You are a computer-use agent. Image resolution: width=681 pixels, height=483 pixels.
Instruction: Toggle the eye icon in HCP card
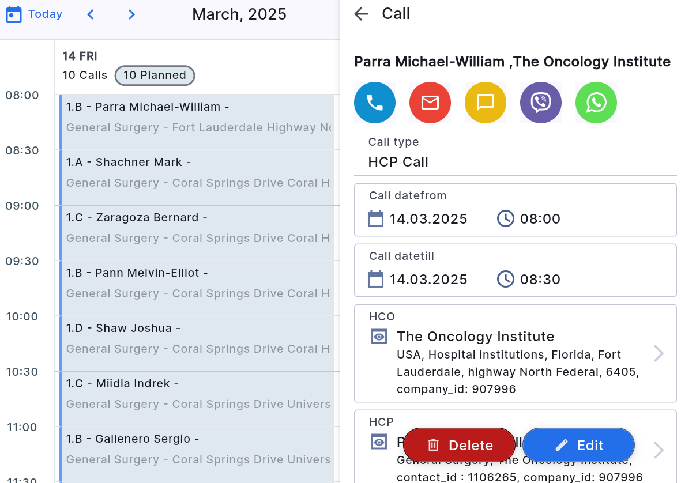379,442
